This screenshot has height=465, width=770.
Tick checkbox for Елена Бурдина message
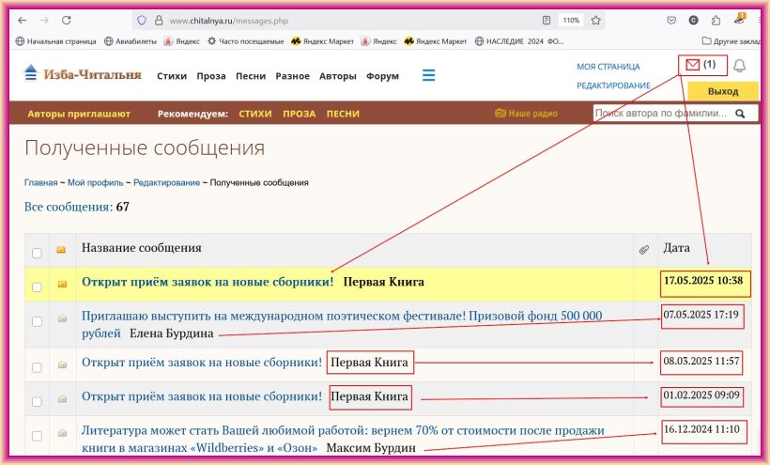click(37, 321)
